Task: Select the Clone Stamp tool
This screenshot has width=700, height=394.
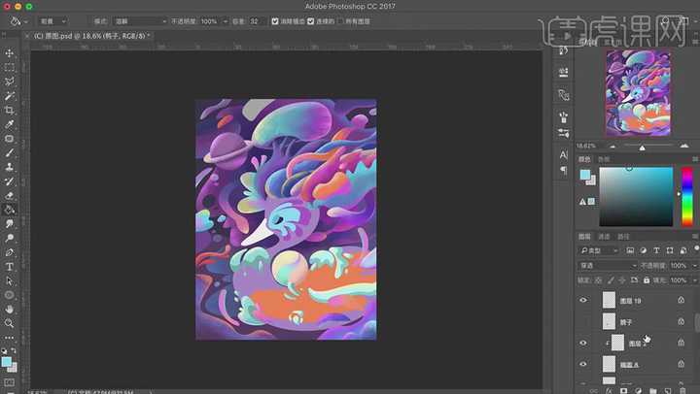Action: [9, 167]
